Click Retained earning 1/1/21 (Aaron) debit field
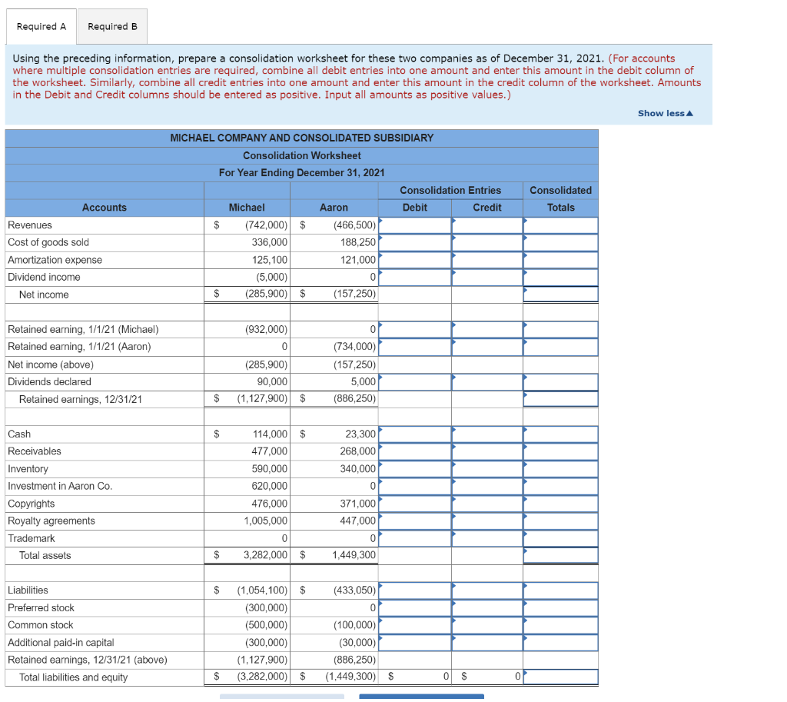The width and height of the screenshot is (787, 702). click(414, 348)
